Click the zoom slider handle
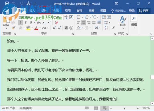This screenshot has width=154, height=111. pos(124,108)
